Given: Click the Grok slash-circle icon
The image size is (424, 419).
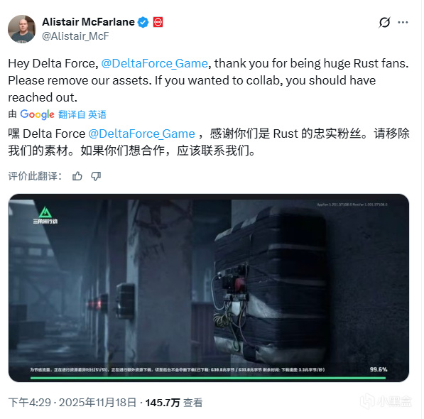Looking at the screenshot, I should click(x=384, y=23).
